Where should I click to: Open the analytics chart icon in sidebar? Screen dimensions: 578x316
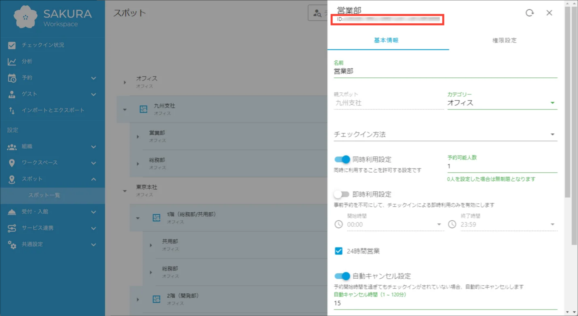[x=12, y=62]
